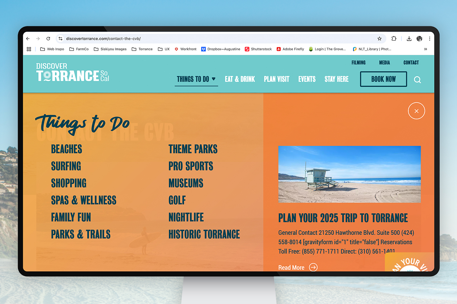Open the Beaches link
This screenshot has height=304, width=457.
(x=66, y=149)
